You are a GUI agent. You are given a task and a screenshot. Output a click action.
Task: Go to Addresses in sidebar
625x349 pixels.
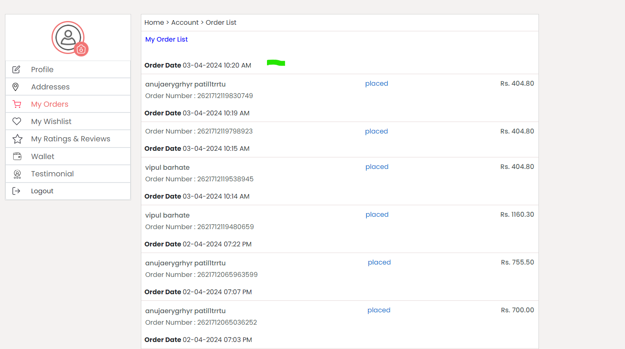68,87
